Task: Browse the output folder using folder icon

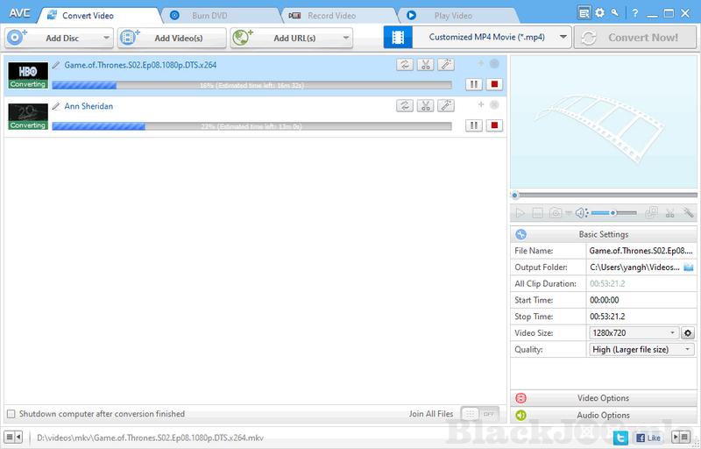Action: pos(689,267)
